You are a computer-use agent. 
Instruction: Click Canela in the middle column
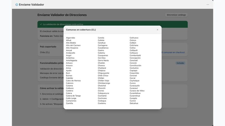101,38
